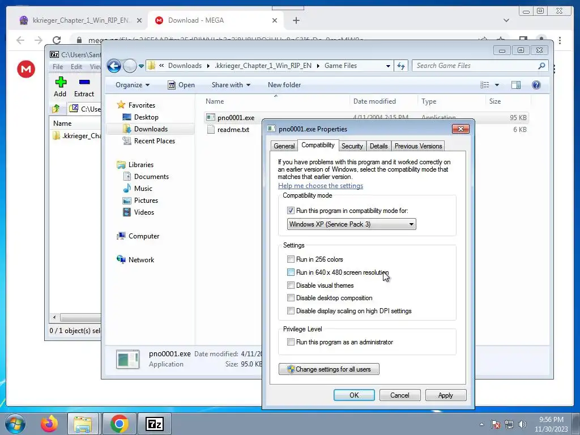Switch to the Details tab
The image size is (580, 435).
point(379,146)
